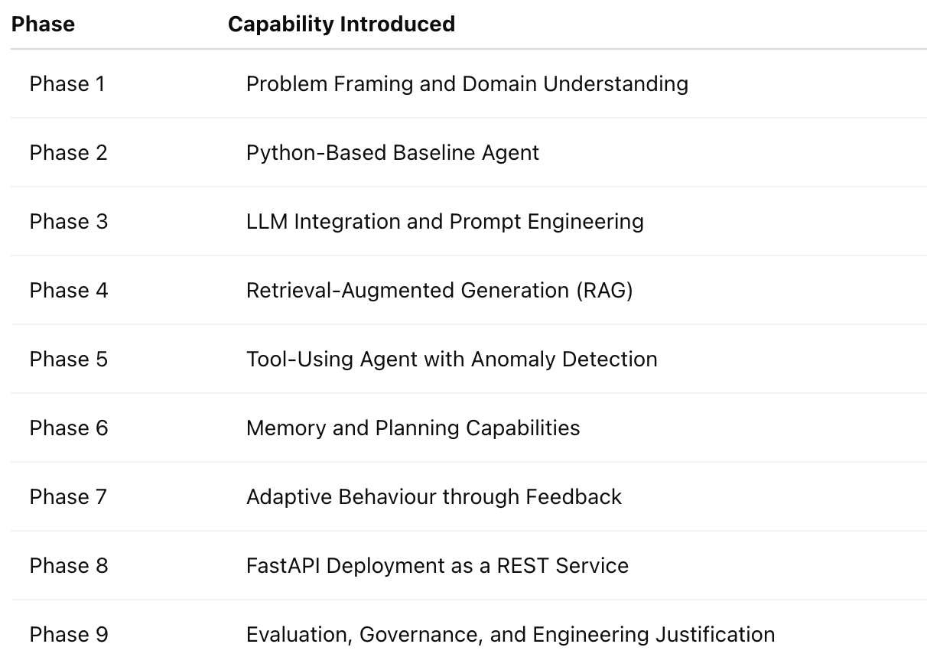Click the Capability Introduced column header
927x670 pixels.
[x=341, y=24]
